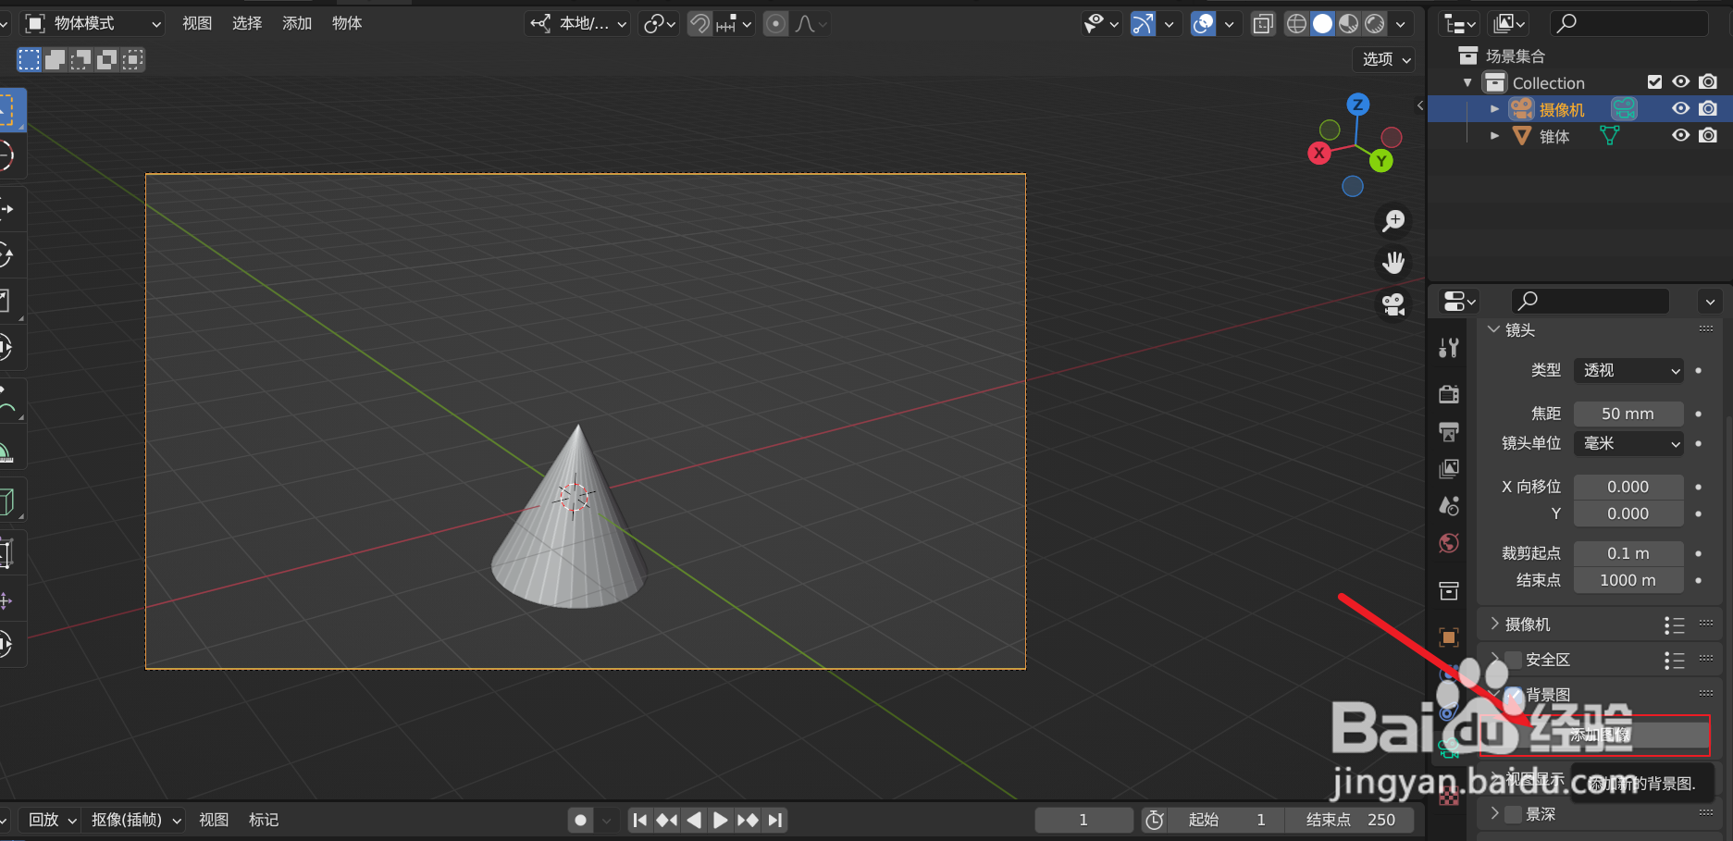This screenshot has height=841, width=1733.
Task: Open the Output properties tab
Action: pos(1449,431)
